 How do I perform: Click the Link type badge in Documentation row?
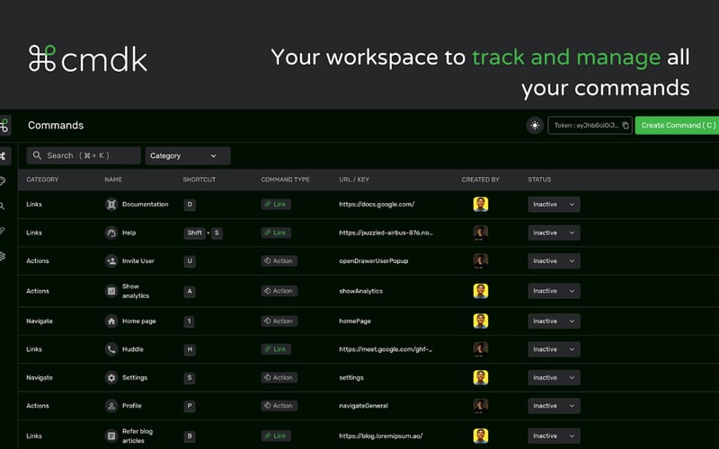276,205
